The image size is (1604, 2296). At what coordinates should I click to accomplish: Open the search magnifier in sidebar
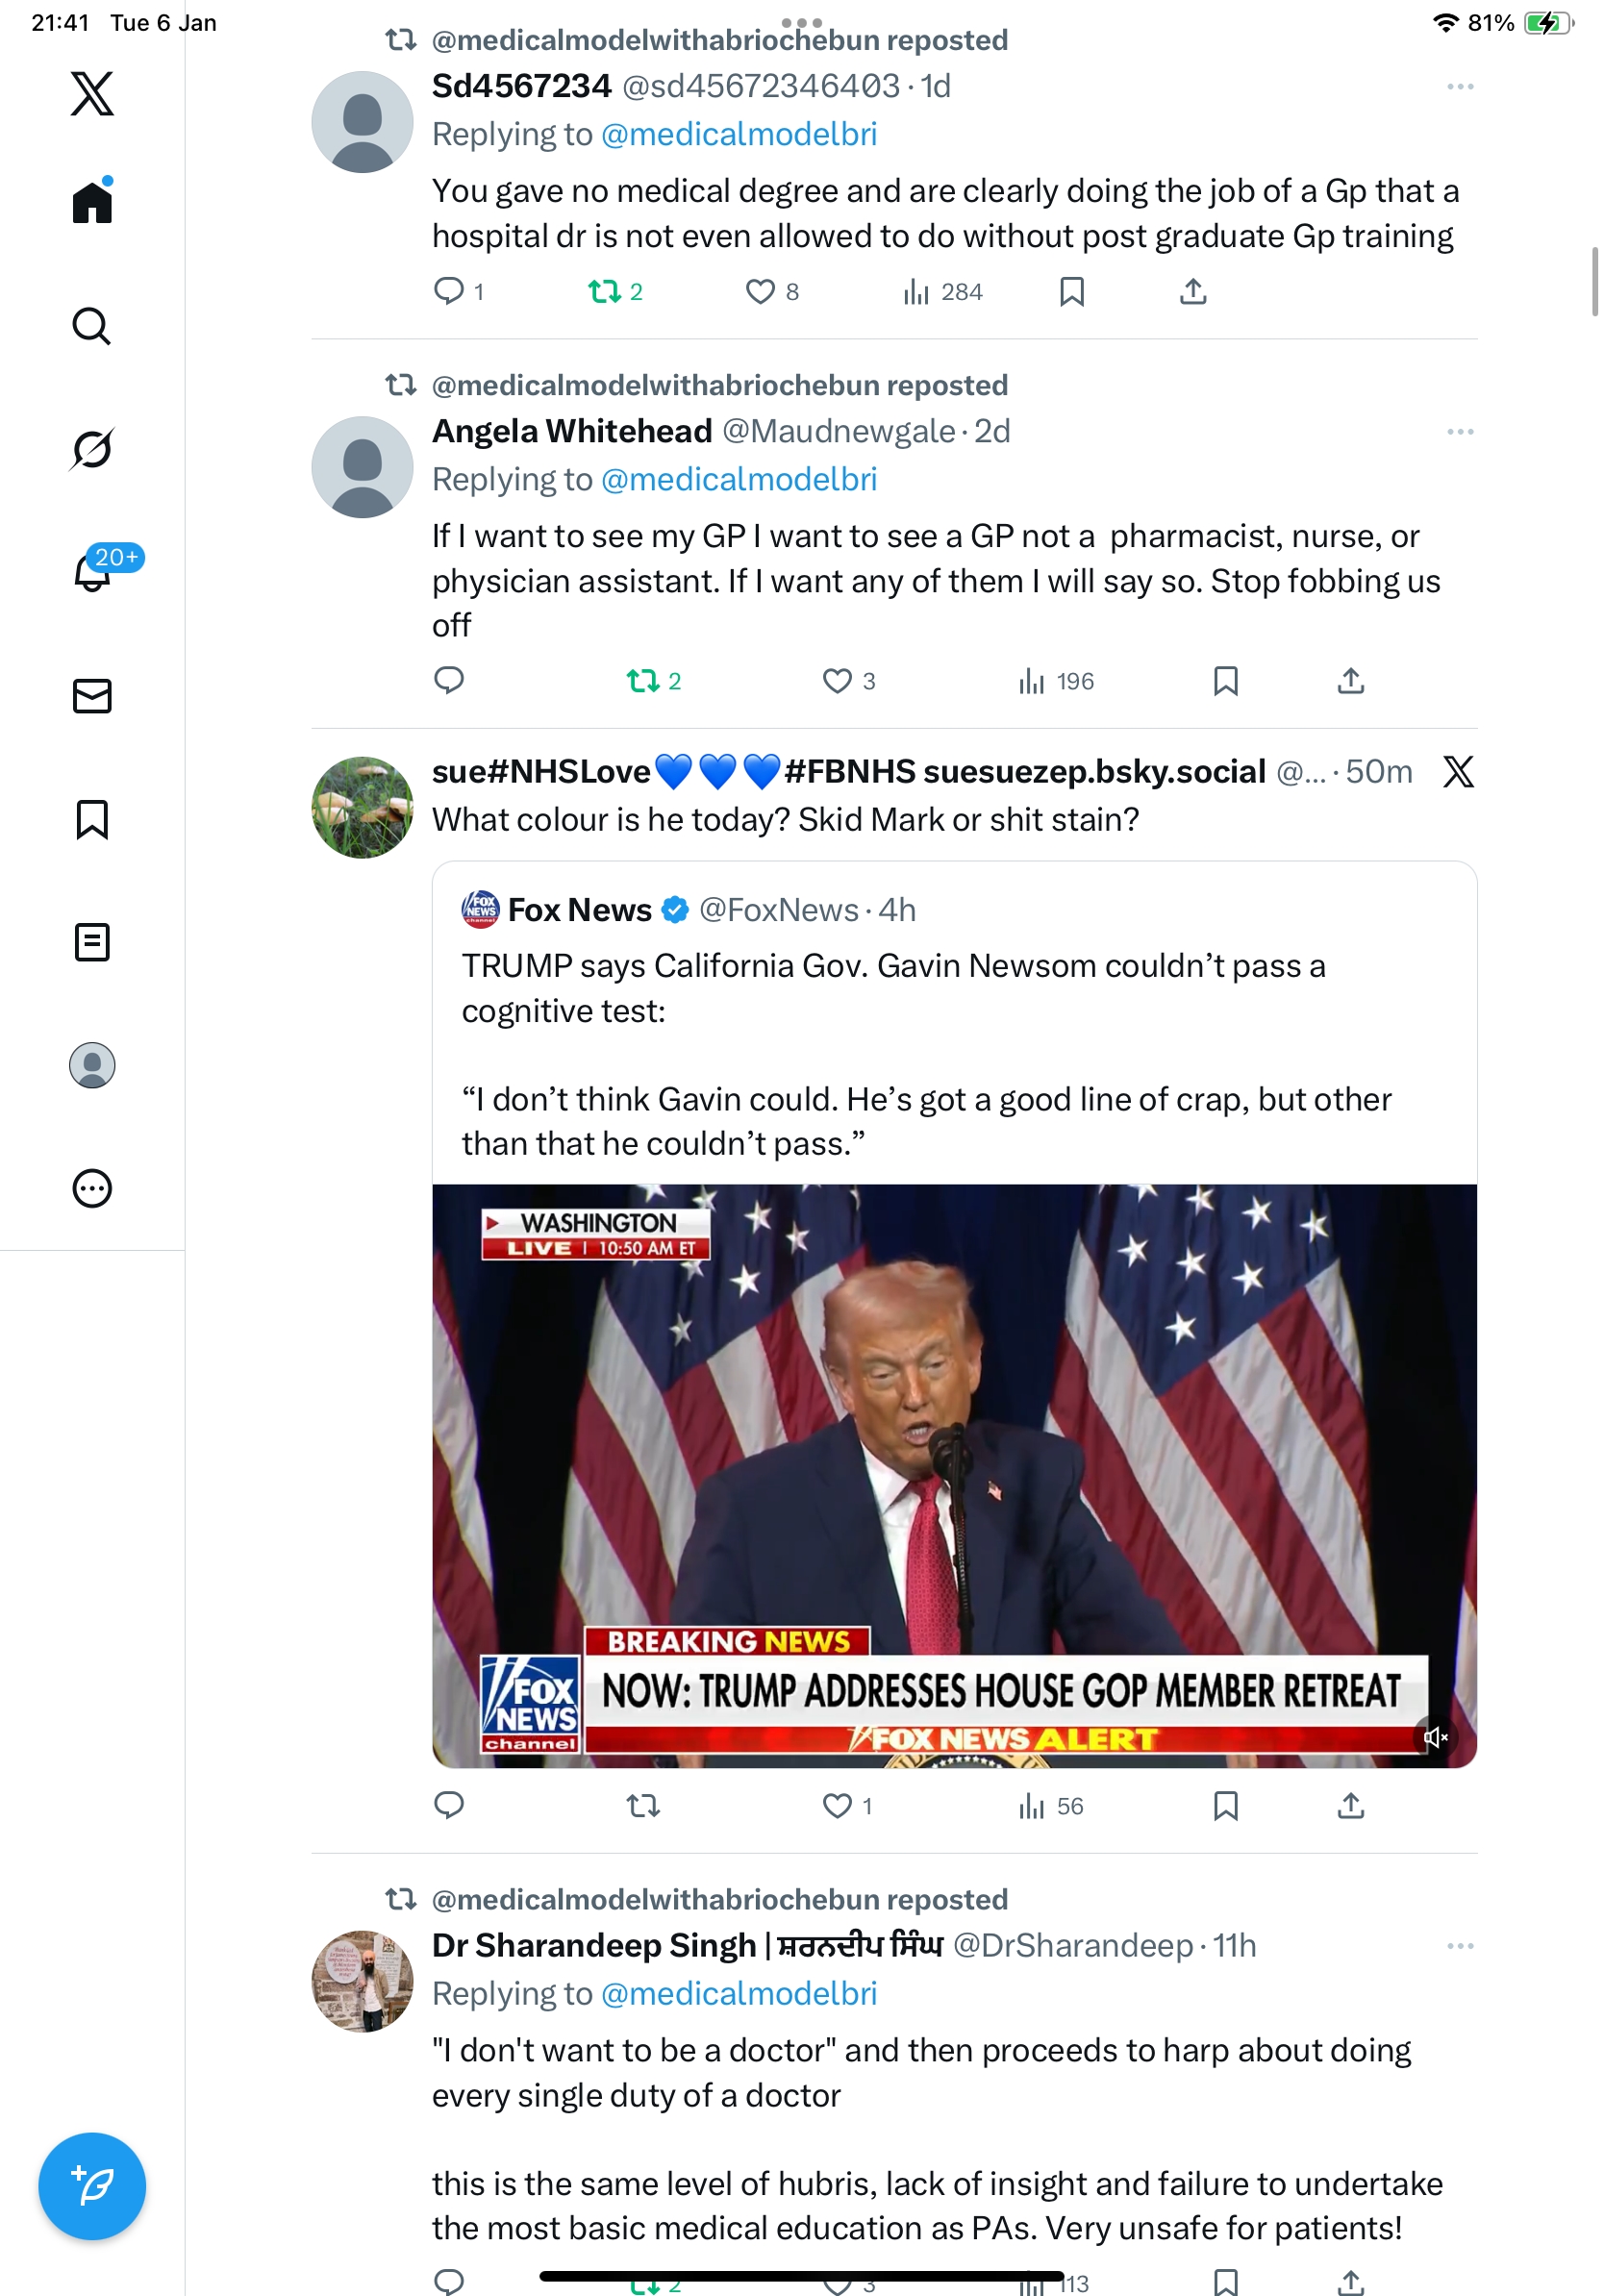(92, 326)
